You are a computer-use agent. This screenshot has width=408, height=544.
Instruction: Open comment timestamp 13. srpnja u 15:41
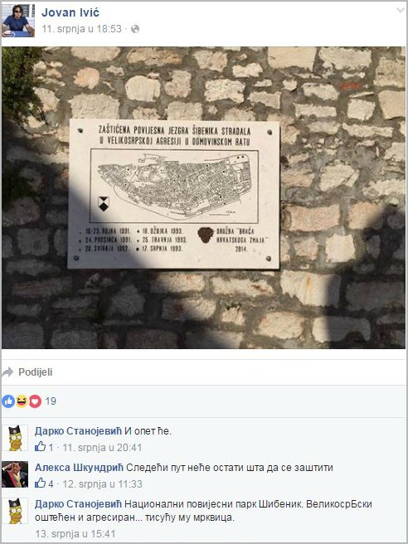click(75, 533)
